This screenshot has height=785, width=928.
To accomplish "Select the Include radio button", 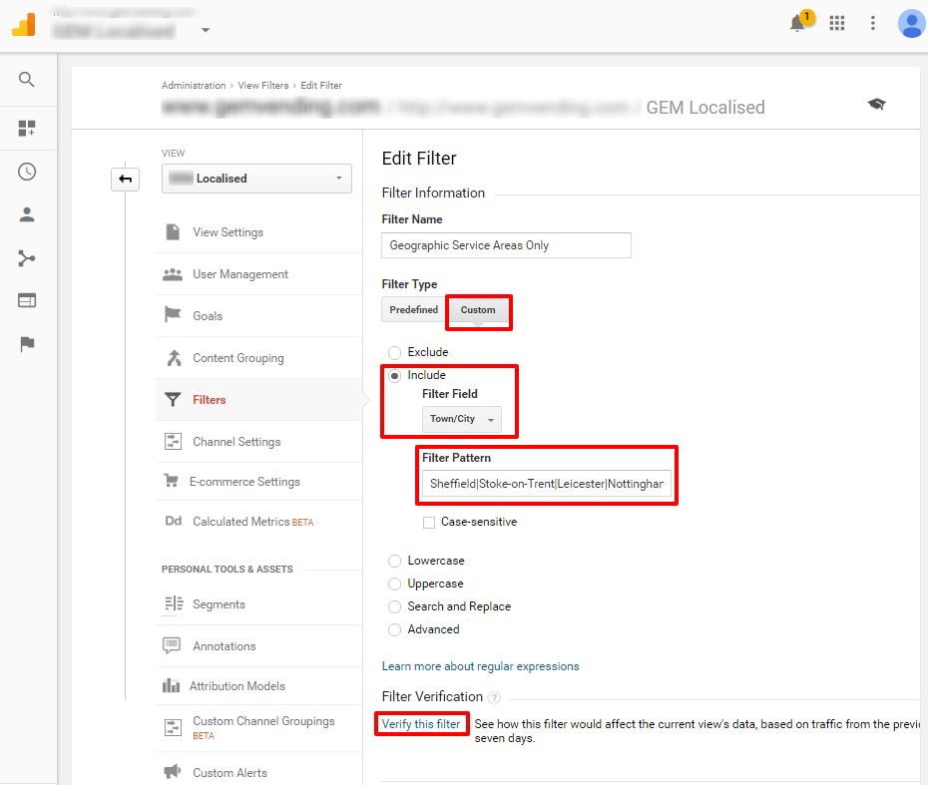I will (394, 374).
